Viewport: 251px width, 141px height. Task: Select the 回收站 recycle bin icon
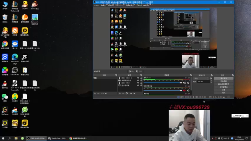click(5, 18)
